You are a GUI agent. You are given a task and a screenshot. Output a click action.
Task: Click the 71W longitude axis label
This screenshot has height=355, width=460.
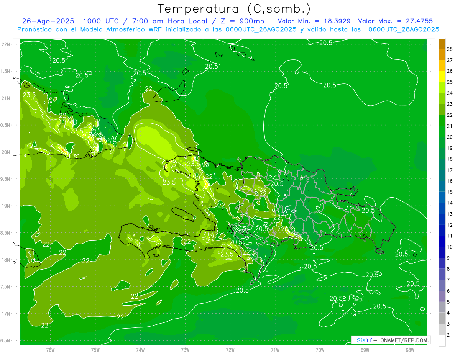coord(275,350)
